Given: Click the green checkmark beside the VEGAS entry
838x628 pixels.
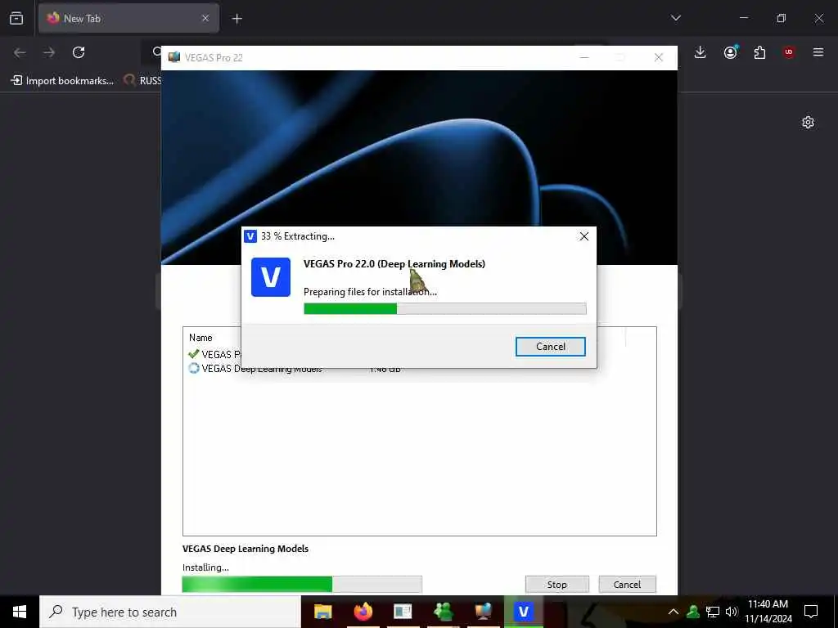Looking at the screenshot, I should coord(193,354).
